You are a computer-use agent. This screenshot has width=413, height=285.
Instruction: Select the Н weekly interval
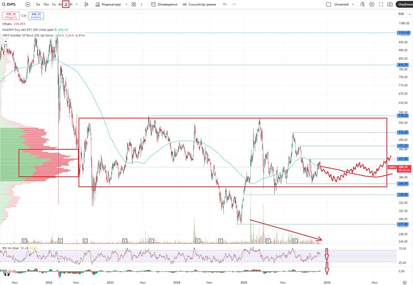pos(71,4)
